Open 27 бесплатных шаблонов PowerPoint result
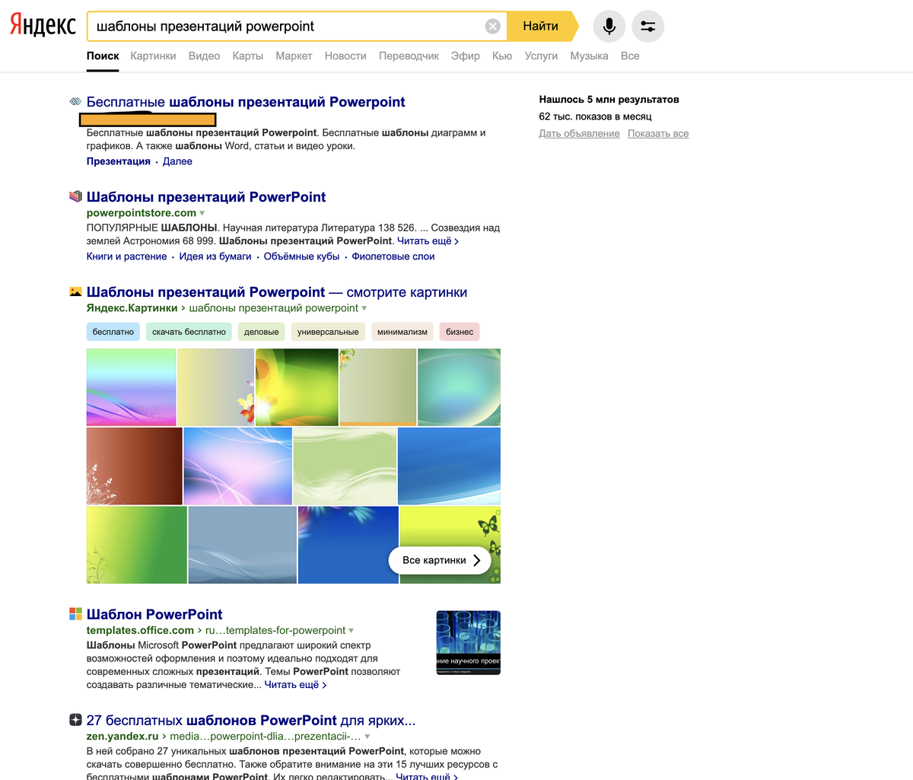 coord(251,720)
